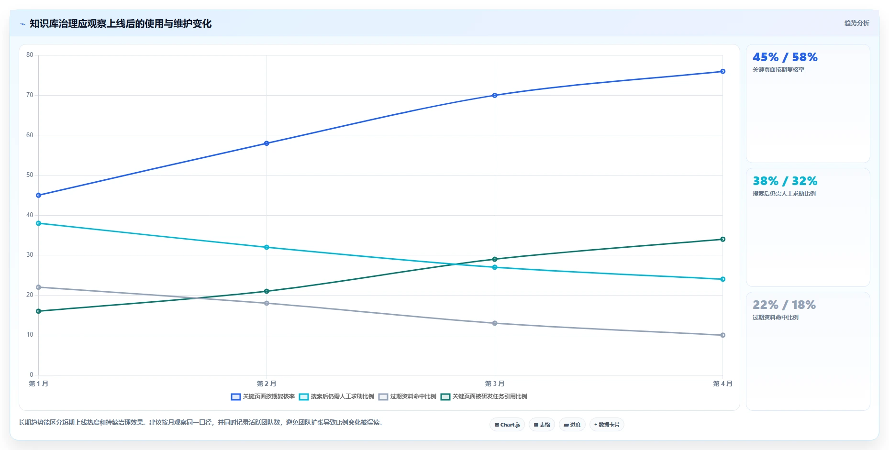This screenshot has width=889, height=450.
Task: Click green line point at 第 3 月 (29)
Action: click(495, 259)
